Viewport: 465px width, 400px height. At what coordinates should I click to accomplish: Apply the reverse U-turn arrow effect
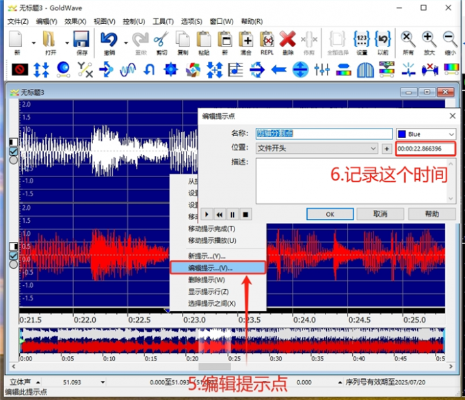click(x=149, y=70)
